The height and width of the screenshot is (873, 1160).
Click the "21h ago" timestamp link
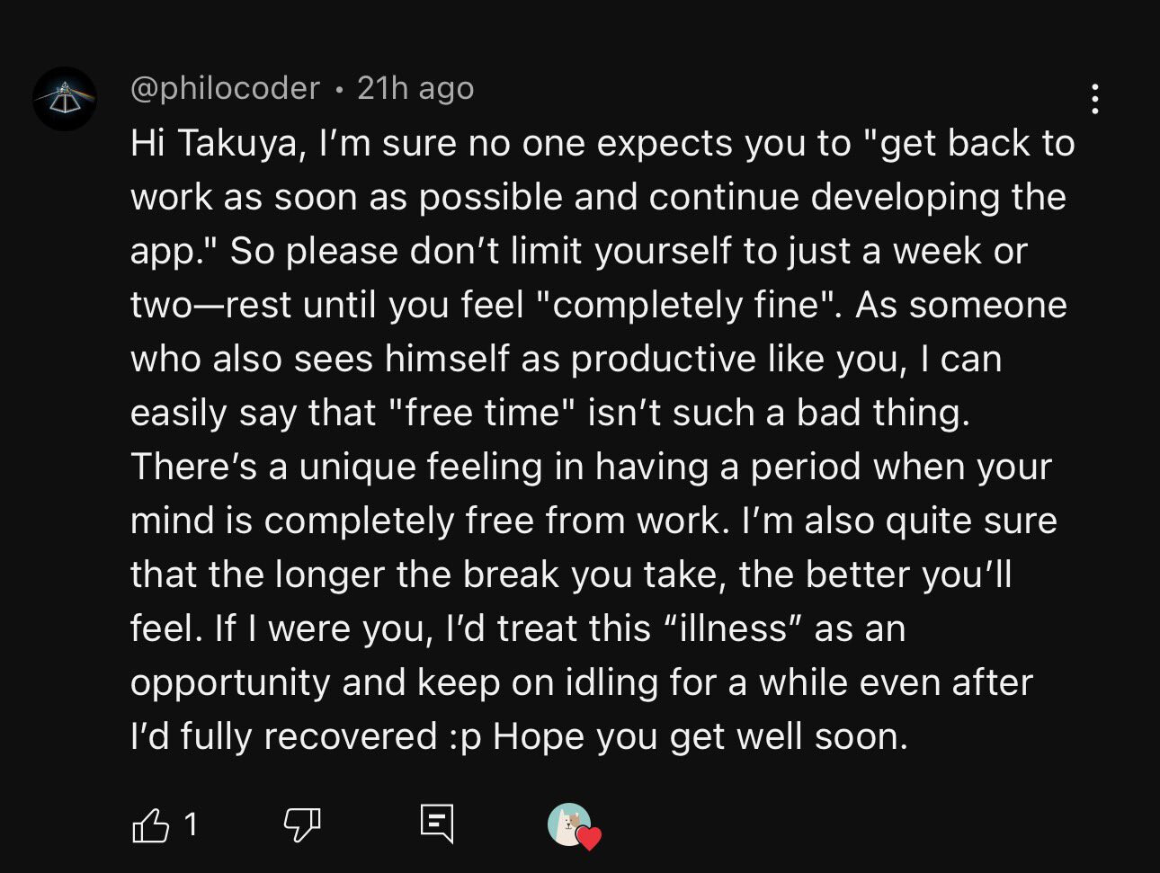point(415,88)
